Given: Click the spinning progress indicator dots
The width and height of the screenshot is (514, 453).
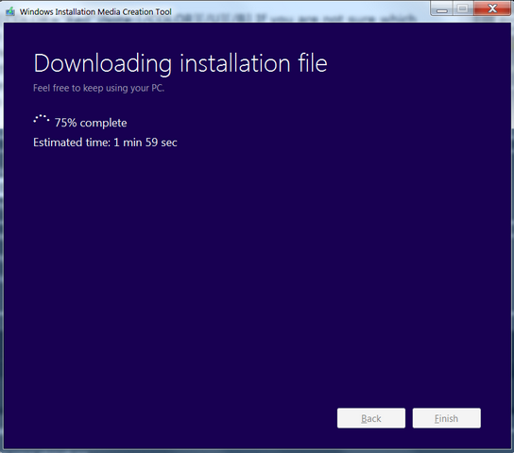Looking at the screenshot, I should (42, 119).
